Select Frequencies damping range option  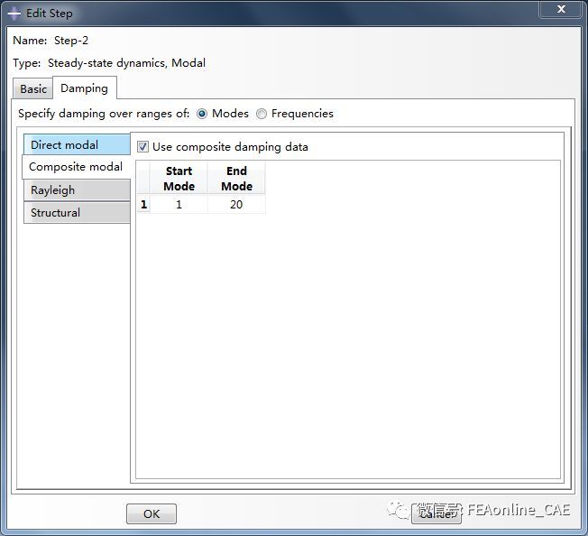coord(262,114)
